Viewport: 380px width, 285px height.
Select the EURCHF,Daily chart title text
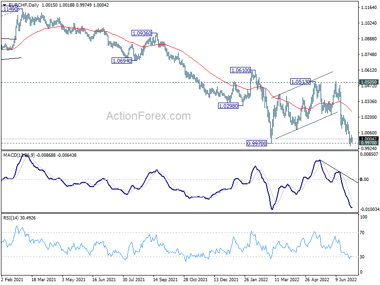click(x=23, y=5)
